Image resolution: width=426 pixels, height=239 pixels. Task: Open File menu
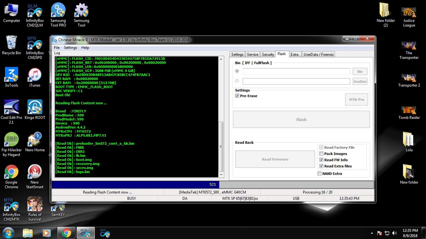(57, 48)
